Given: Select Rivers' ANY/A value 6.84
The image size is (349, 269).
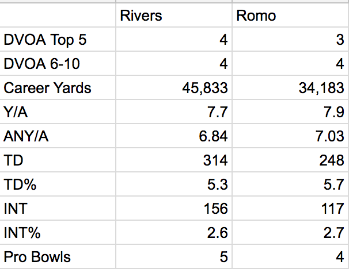Looking at the screenshot, I should [174, 136].
